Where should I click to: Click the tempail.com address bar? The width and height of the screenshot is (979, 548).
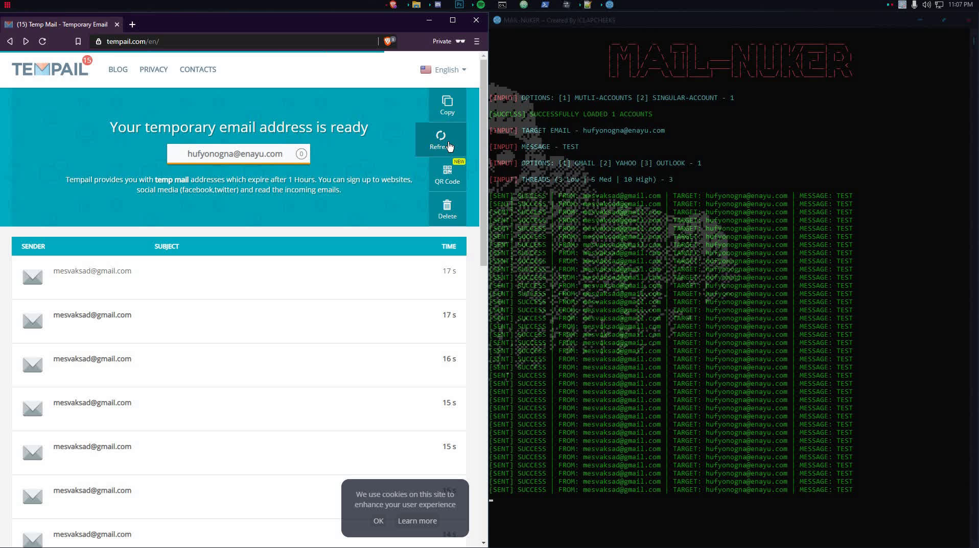[x=235, y=41]
